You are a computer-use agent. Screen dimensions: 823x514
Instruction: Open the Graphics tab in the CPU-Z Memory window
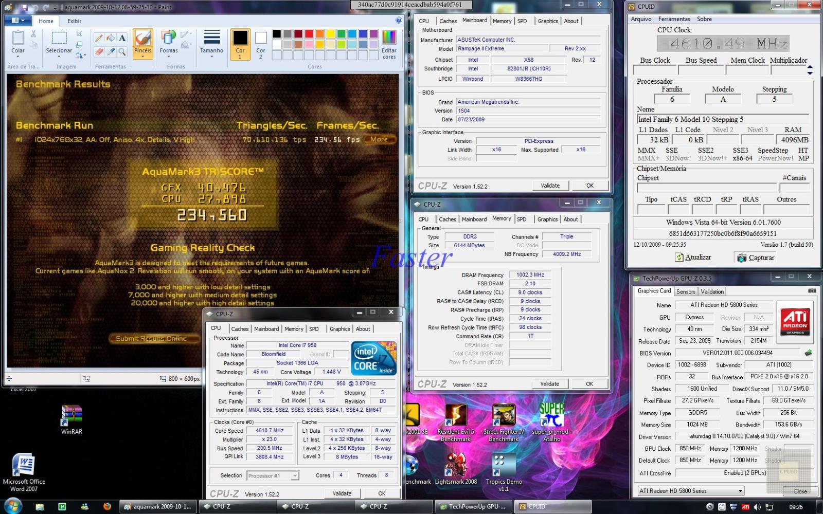coord(547,219)
